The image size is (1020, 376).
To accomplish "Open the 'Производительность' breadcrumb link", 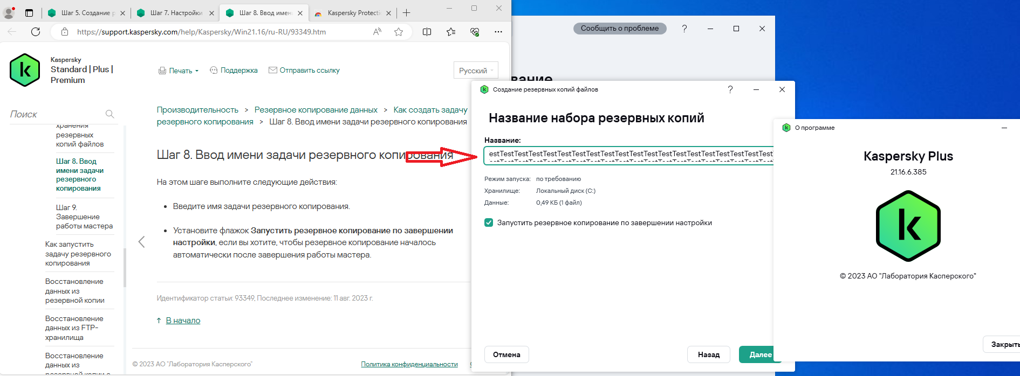I will 197,110.
